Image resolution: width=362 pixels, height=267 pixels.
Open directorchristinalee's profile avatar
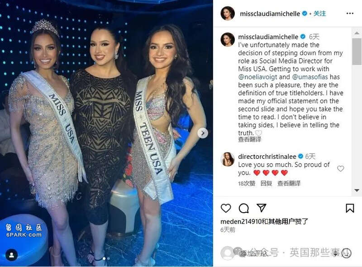click(228, 159)
